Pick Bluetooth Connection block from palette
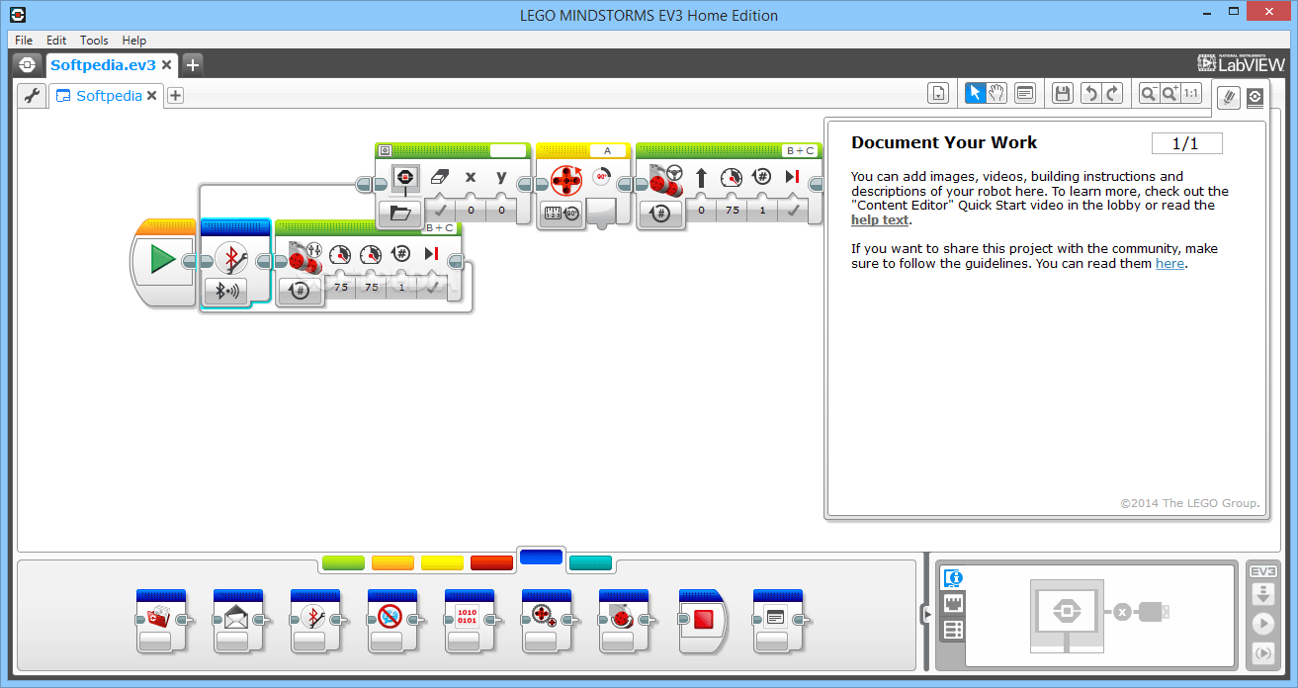Image resolution: width=1298 pixels, height=688 pixels. (315, 620)
